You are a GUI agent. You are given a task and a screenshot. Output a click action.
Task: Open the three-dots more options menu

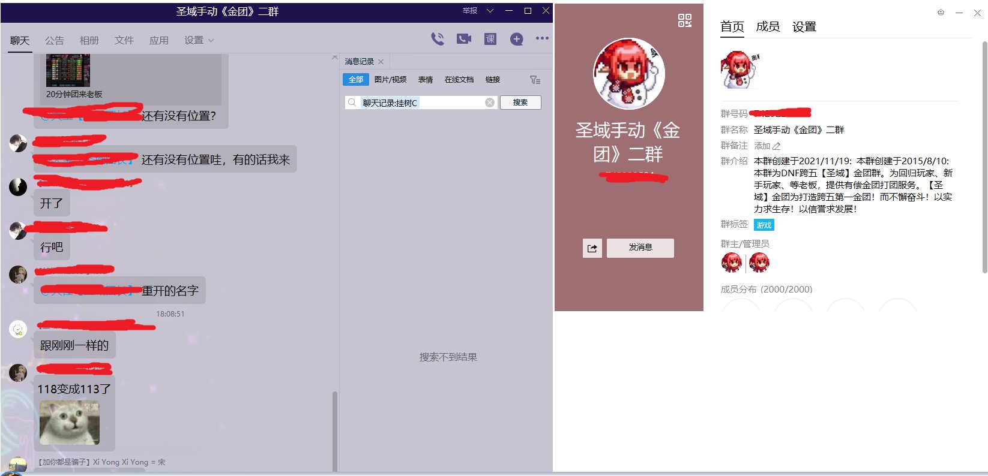[x=542, y=38]
